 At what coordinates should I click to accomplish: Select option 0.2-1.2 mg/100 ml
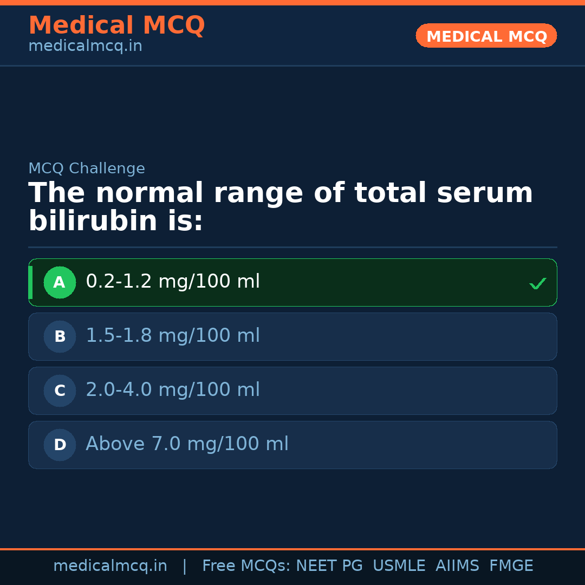[x=173, y=282]
